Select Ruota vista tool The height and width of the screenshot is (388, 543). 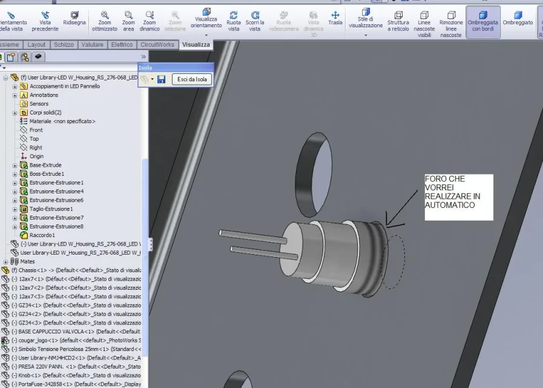234,21
